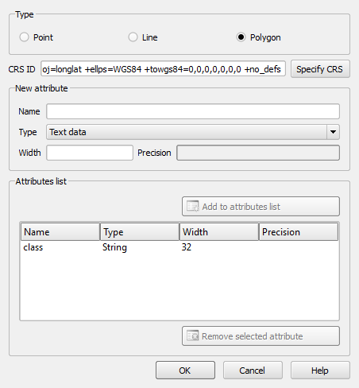Click the Precision input field
Image resolution: width=359 pixels, height=388 pixels.
[x=258, y=153]
